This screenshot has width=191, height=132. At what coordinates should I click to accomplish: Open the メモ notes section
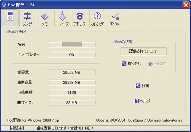coord(45,18)
